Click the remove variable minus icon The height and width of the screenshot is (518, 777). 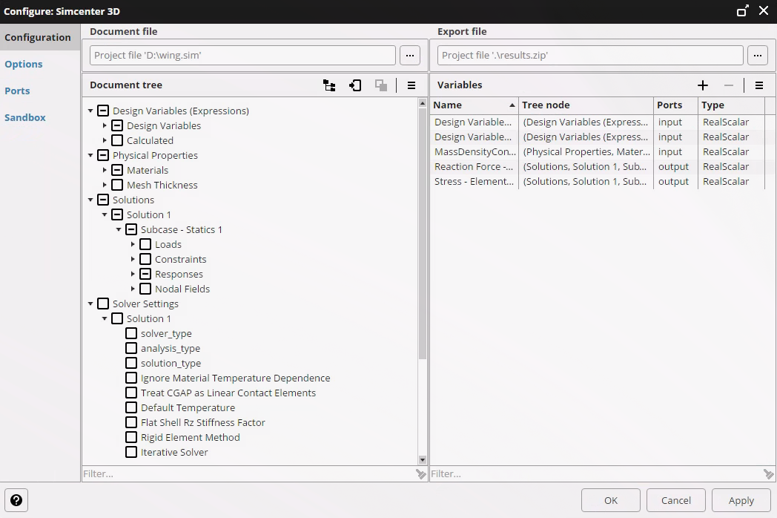tap(729, 85)
